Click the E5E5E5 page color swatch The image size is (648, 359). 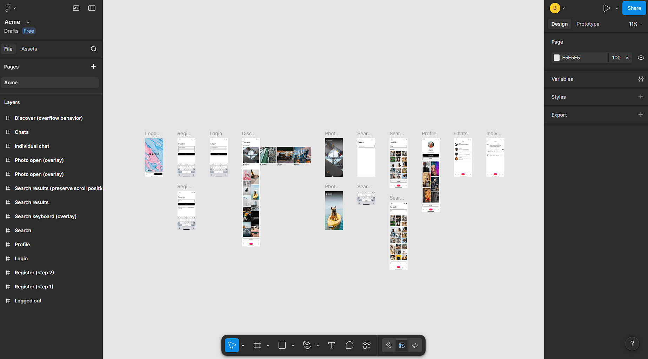pyautogui.click(x=556, y=58)
